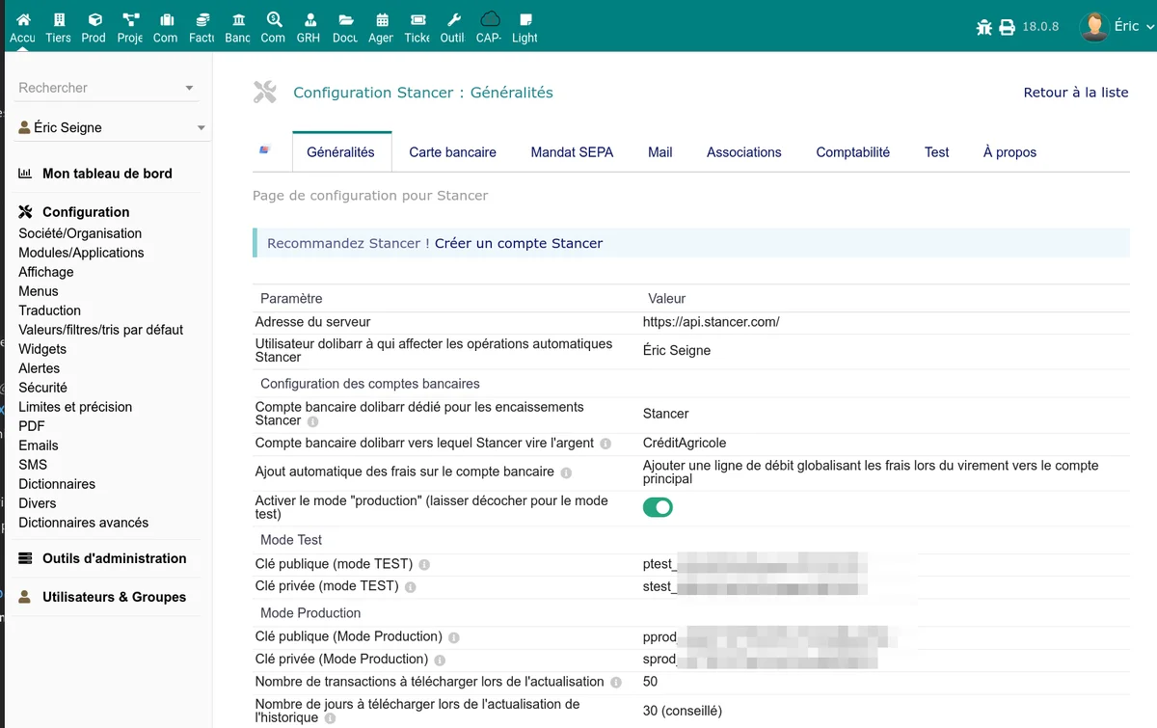
Task: Open Modules/Applications in sidebar
Action: click(81, 253)
